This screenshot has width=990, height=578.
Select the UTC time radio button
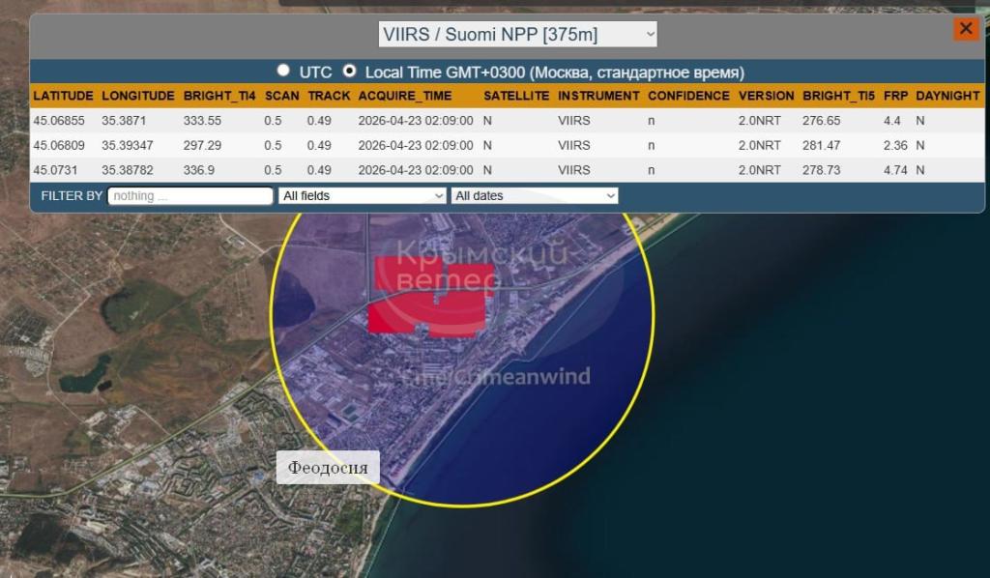[283, 71]
